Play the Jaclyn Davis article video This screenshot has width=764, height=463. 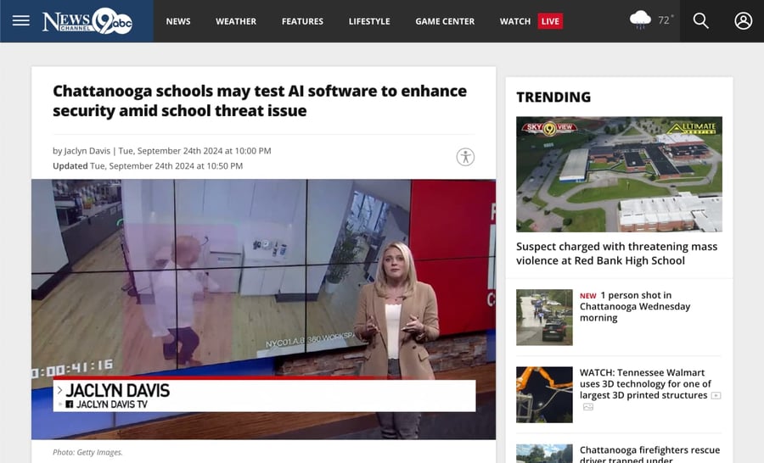[x=263, y=309]
